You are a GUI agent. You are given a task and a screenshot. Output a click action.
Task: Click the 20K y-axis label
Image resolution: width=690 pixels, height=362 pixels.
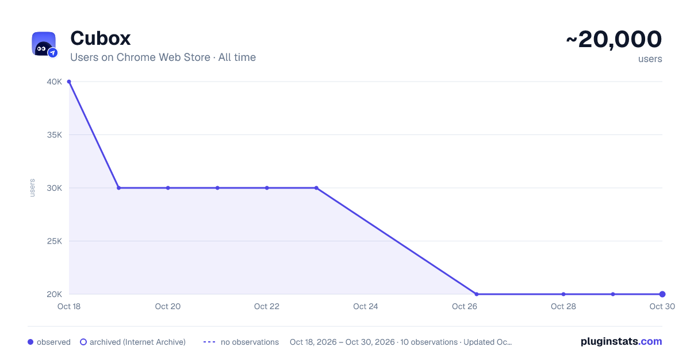[x=55, y=294]
